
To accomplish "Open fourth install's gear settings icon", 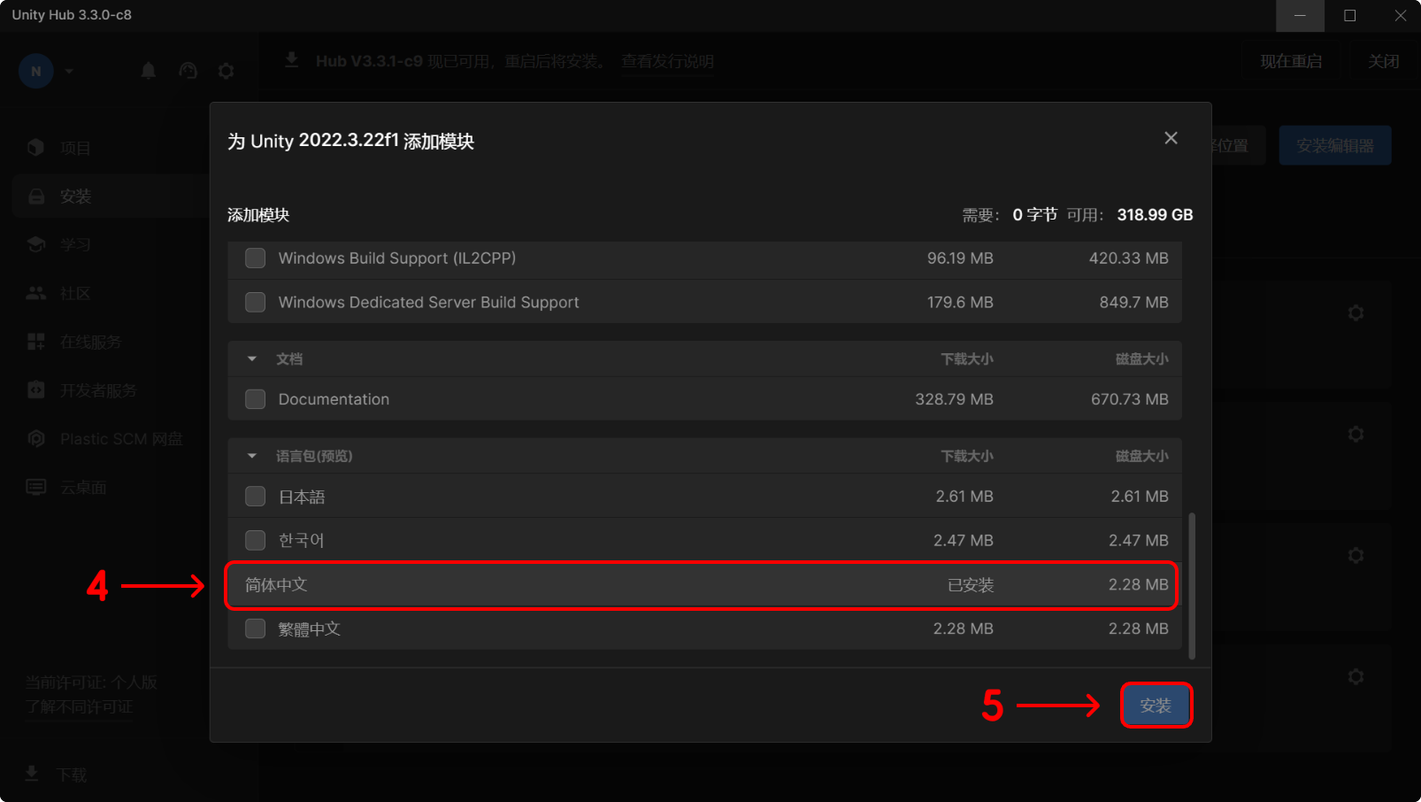I will tap(1356, 676).
